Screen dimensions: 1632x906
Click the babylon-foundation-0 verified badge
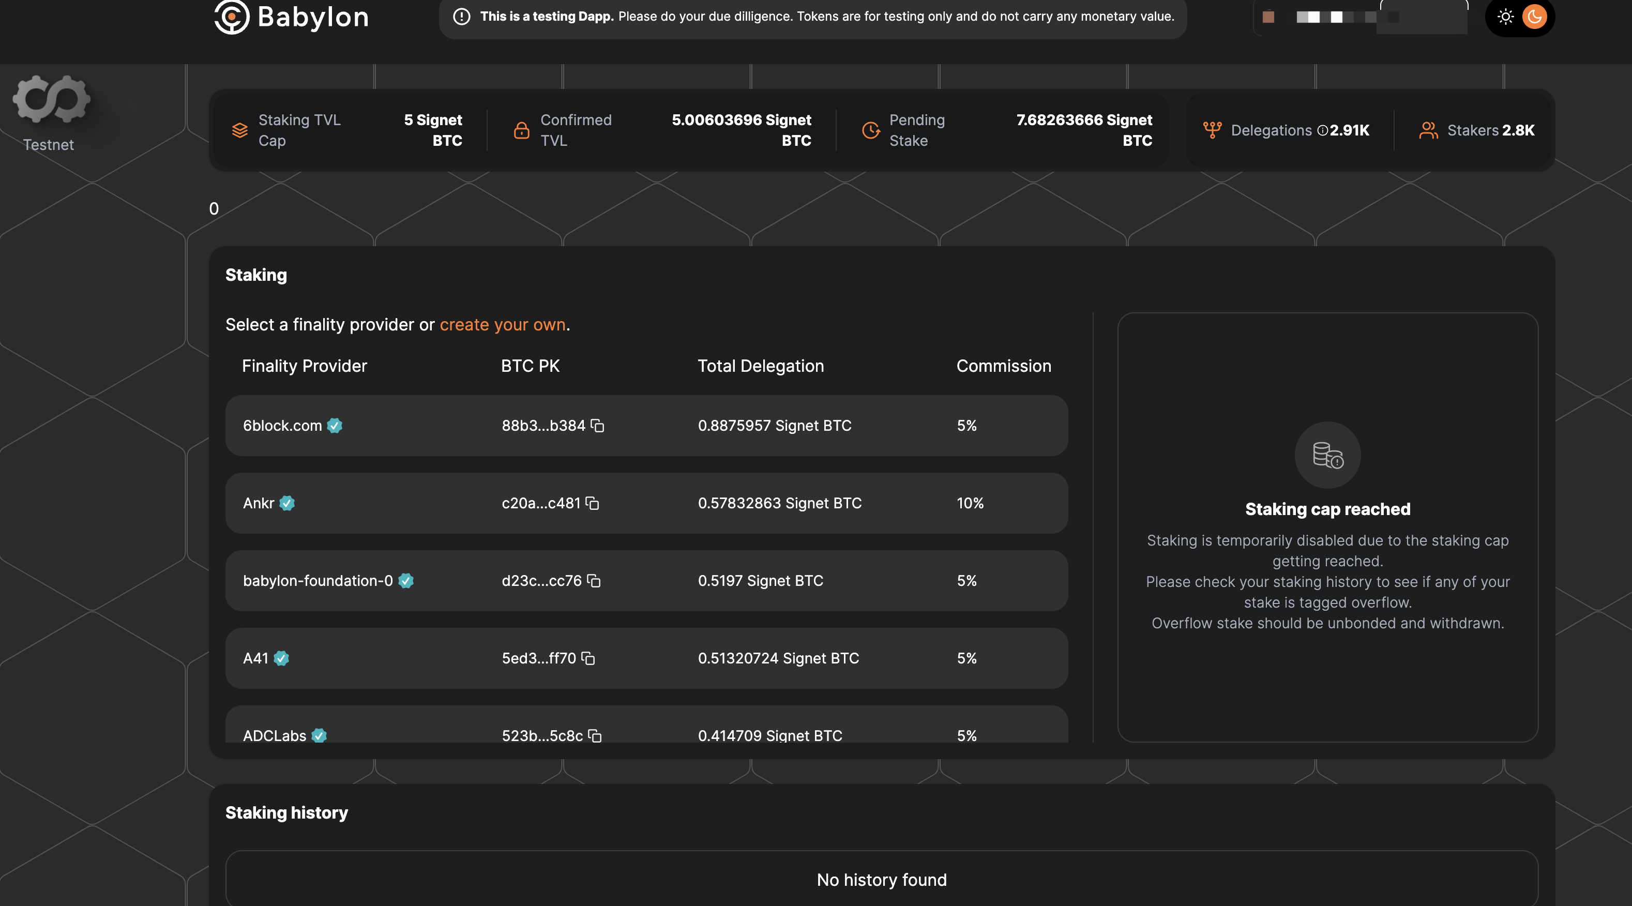point(406,581)
